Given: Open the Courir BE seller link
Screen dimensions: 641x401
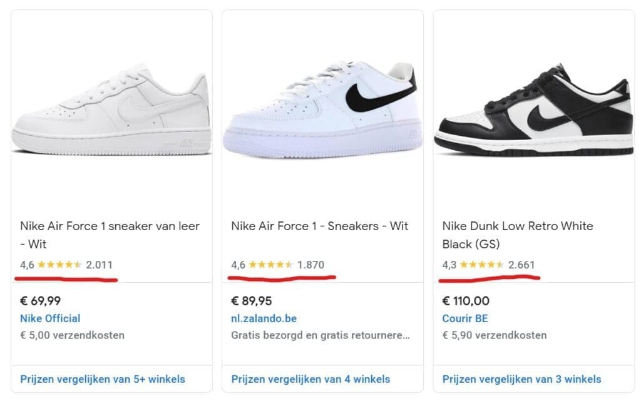Looking at the screenshot, I should (465, 318).
